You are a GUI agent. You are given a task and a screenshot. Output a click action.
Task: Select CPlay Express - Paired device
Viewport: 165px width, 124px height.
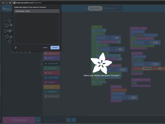pos(36,11)
